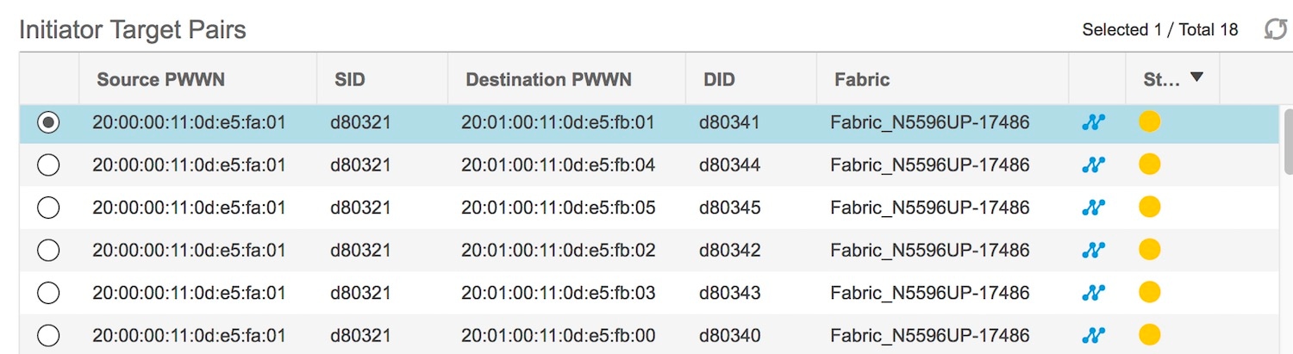The height and width of the screenshot is (354, 1293).
Task: Sort by Source PWWN column header
Action: tap(160, 80)
